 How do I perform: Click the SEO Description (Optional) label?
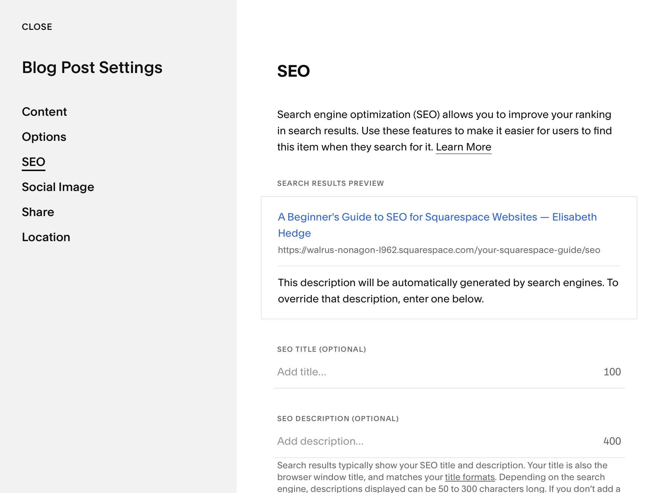click(338, 419)
